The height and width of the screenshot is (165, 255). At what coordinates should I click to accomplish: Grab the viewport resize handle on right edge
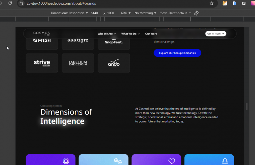tap(247, 107)
